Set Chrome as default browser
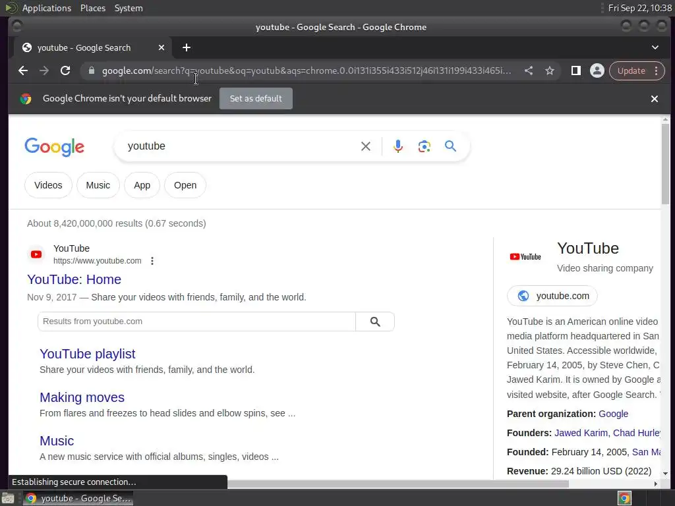The height and width of the screenshot is (506, 675). (x=256, y=99)
